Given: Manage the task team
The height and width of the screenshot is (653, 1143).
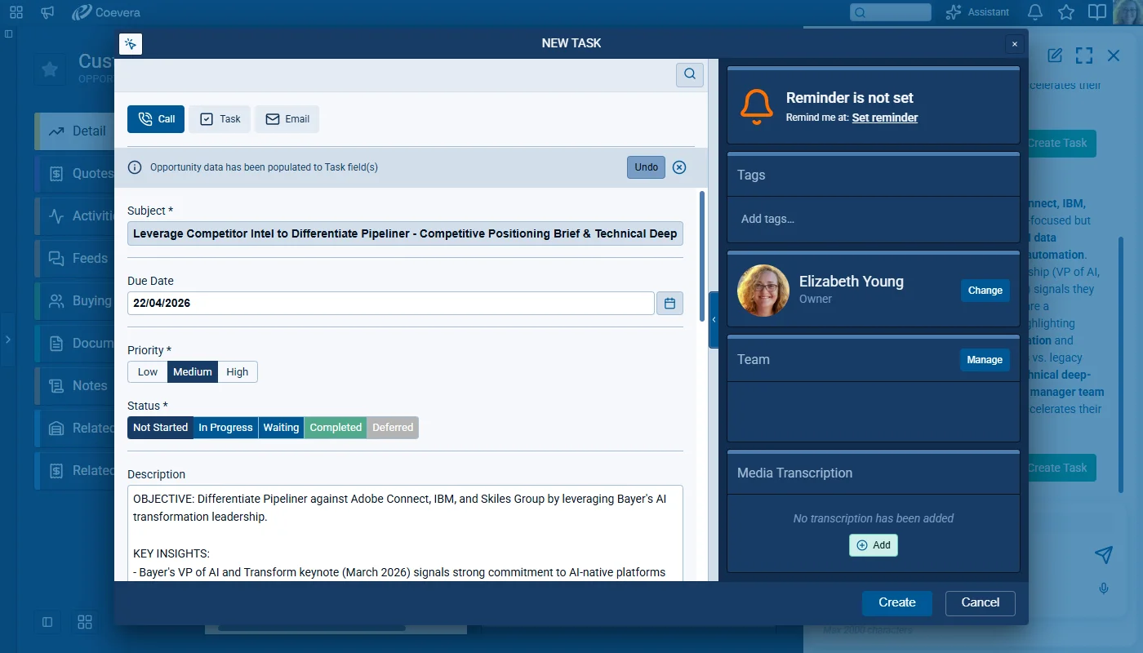Looking at the screenshot, I should tap(985, 360).
